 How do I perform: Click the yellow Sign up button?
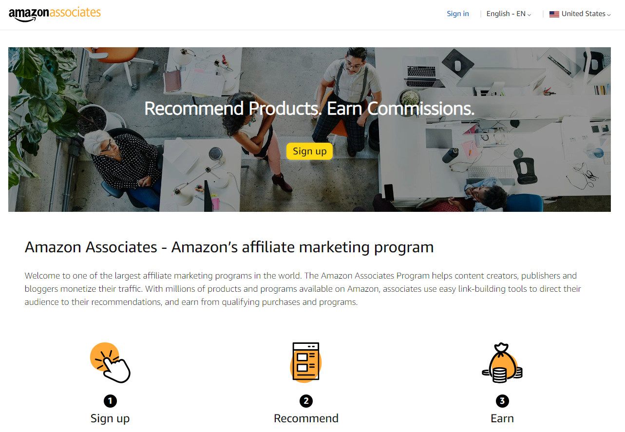click(309, 151)
